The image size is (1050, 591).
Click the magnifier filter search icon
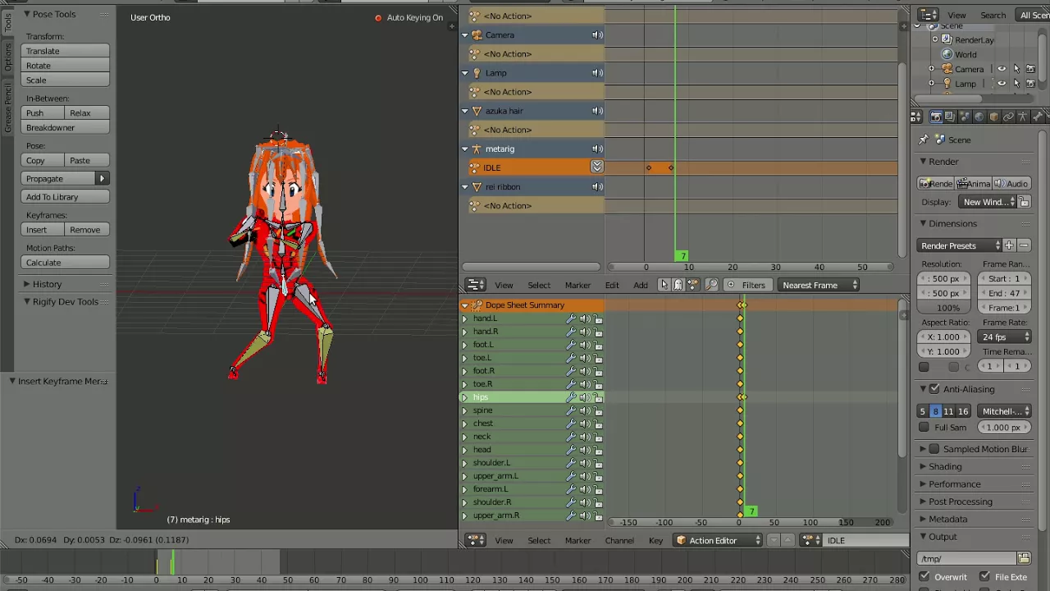711,285
